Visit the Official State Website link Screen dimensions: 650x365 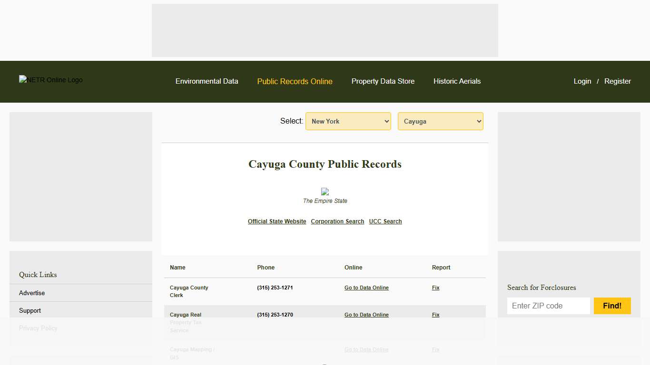click(277, 221)
